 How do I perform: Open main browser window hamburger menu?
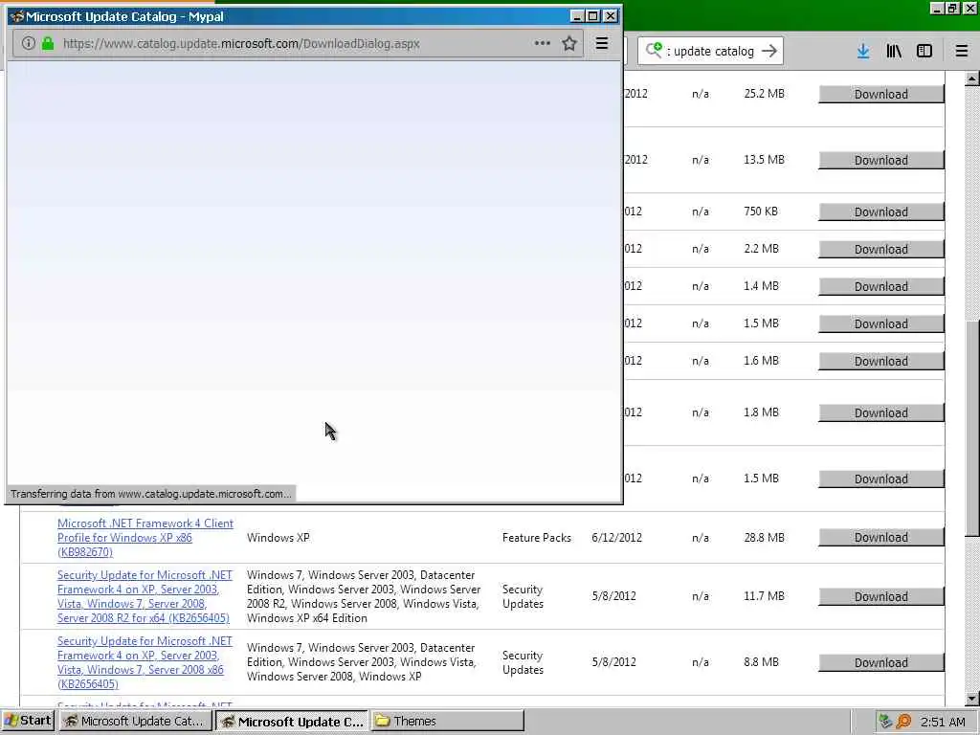961,51
